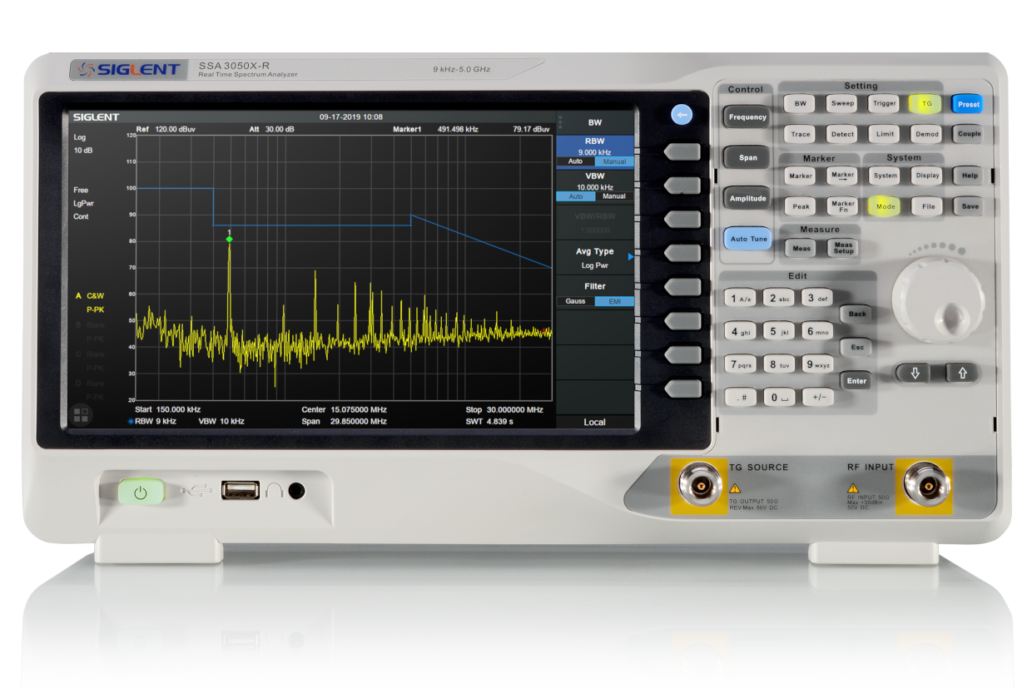Tap the softkey beside Filter
Image resolution: width=1032 pixels, height=688 pixels.
pyautogui.click(x=682, y=287)
